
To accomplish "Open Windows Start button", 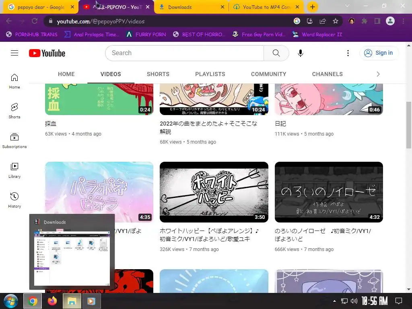I will point(10,301).
